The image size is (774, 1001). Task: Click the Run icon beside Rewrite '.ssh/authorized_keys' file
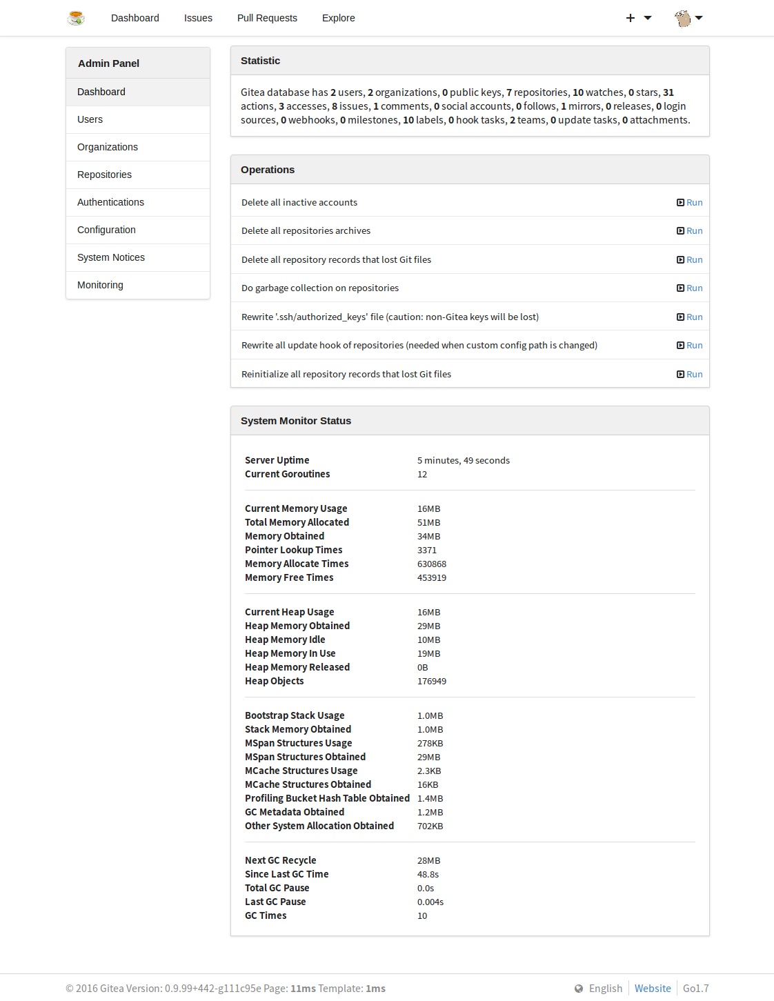pyautogui.click(x=679, y=317)
